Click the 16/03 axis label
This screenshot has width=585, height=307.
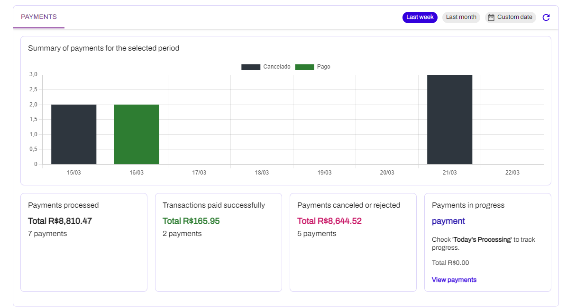point(137,173)
